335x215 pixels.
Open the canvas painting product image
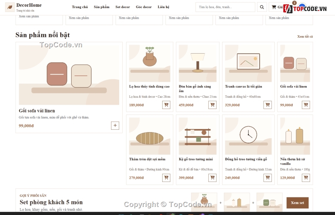click(248, 63)
